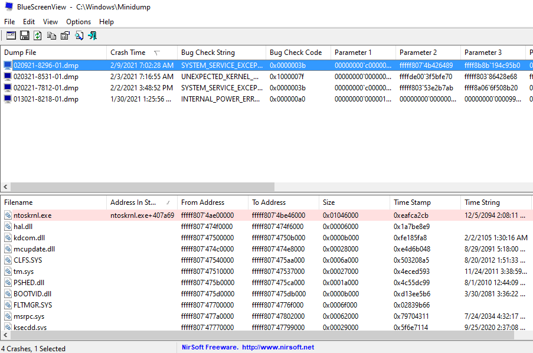Sort by the Time String column header
Screen dimensions: 533x353
[496, 202]
